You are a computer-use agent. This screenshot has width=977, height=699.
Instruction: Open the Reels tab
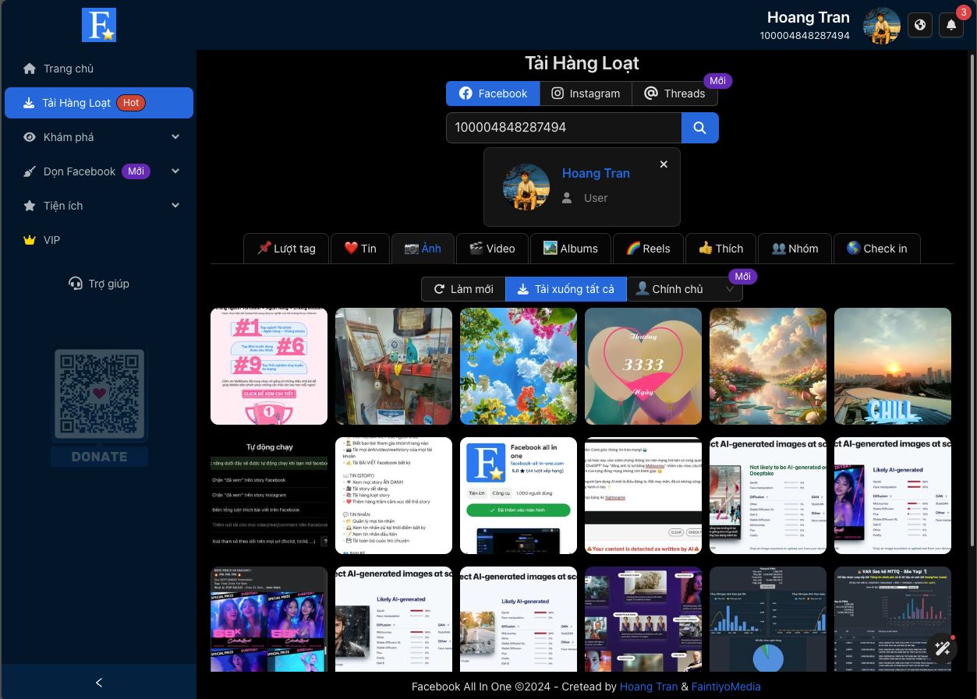[x=648, y=249]
